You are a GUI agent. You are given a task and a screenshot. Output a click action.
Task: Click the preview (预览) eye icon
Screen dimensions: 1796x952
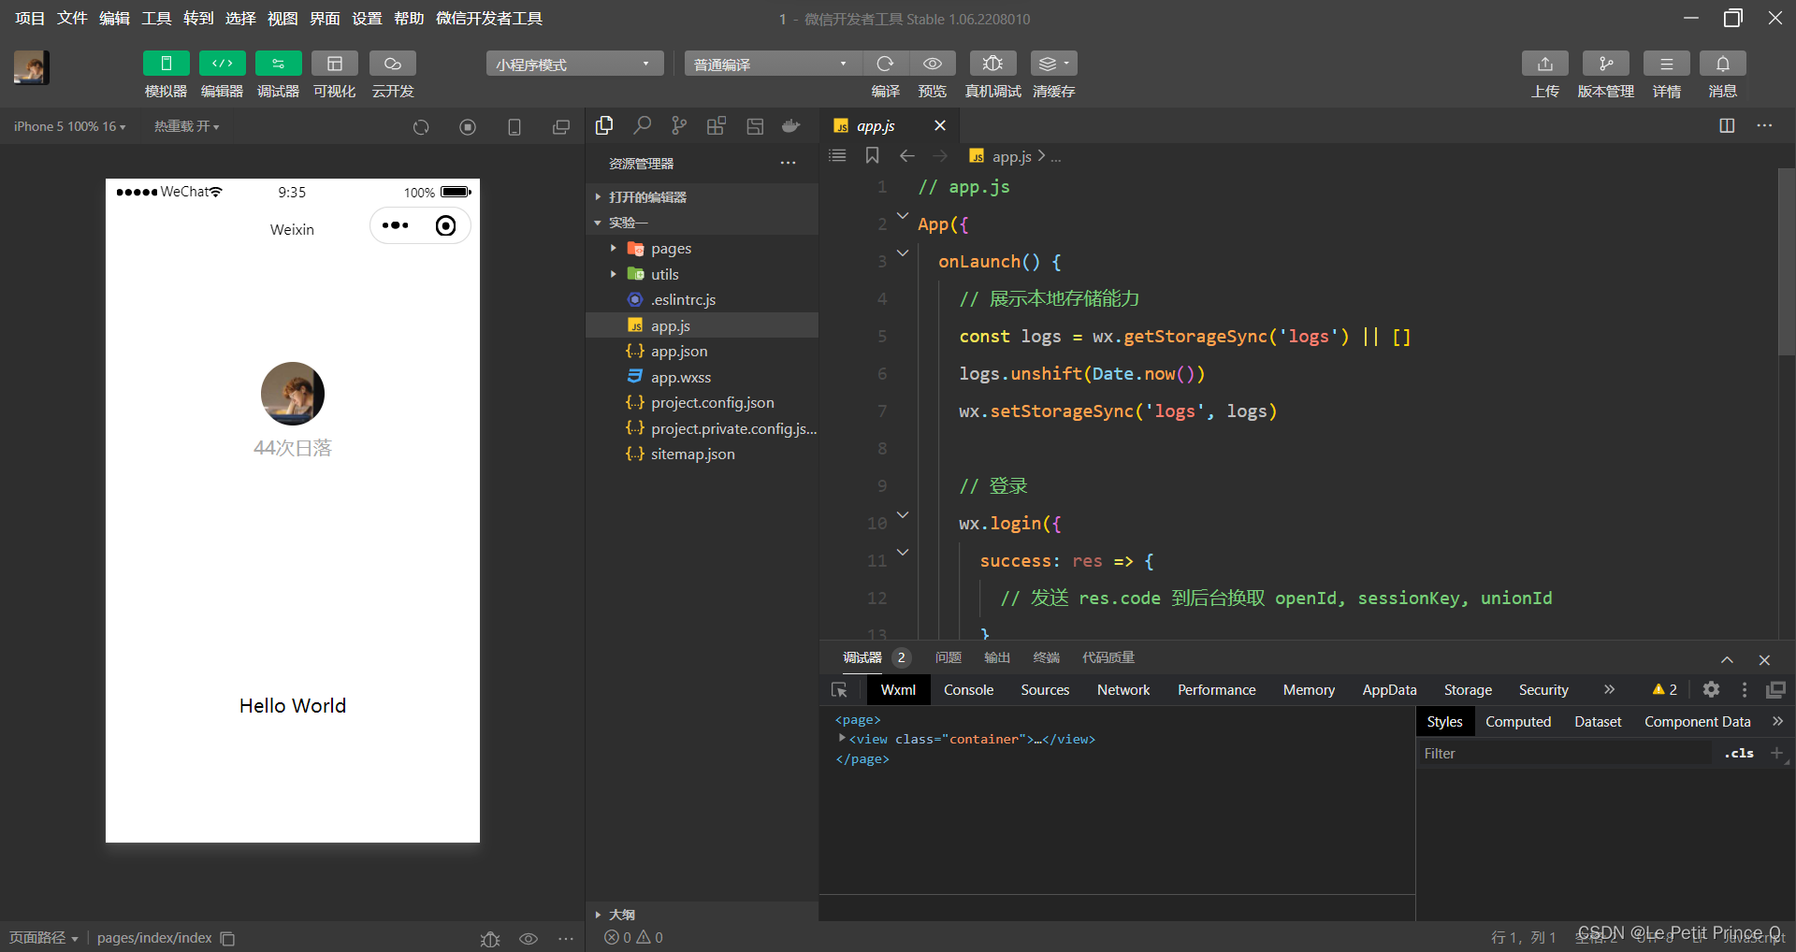(x=933, y=64)
